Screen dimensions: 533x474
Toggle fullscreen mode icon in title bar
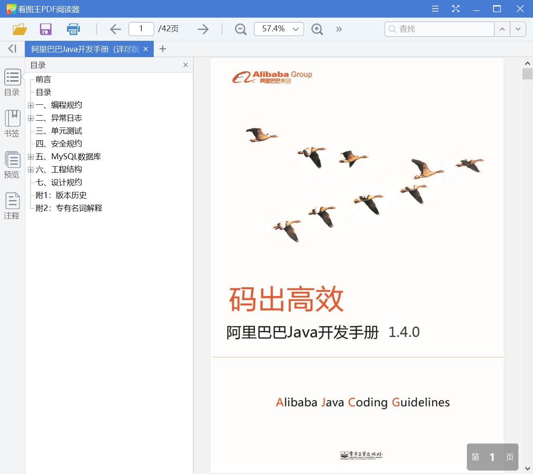click(x=456, y=9)
